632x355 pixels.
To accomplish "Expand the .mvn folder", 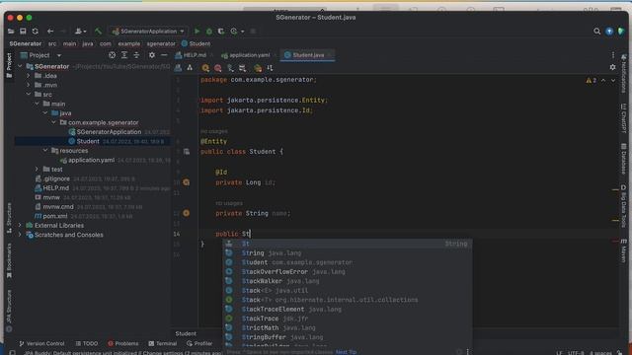I will tap(29, 85).
